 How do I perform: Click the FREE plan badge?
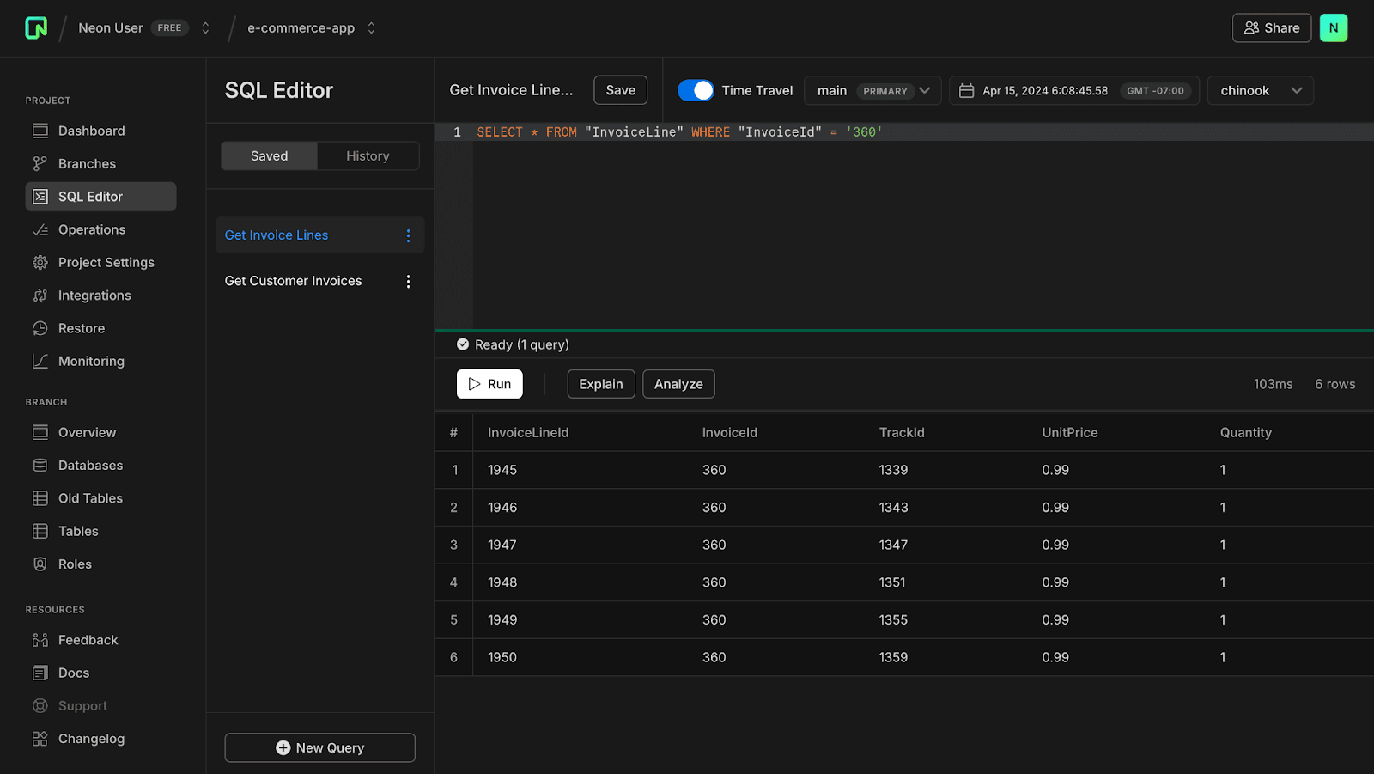[170, 27]
